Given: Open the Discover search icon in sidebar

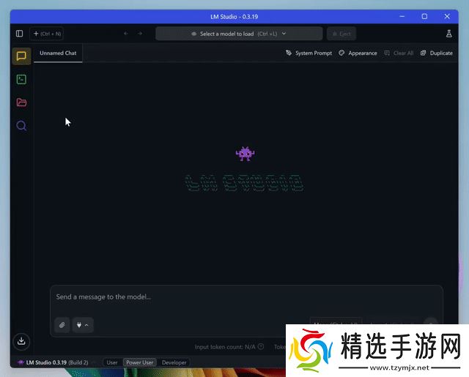Looking at the screenshot, I should [21, 126].
